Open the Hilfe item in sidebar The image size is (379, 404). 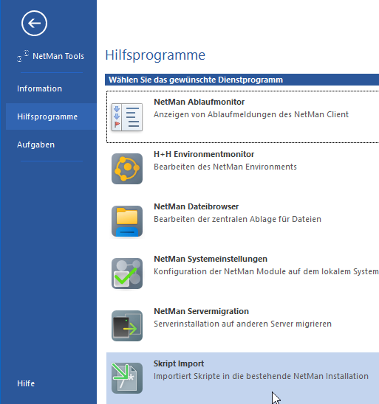tap(26, 383)
